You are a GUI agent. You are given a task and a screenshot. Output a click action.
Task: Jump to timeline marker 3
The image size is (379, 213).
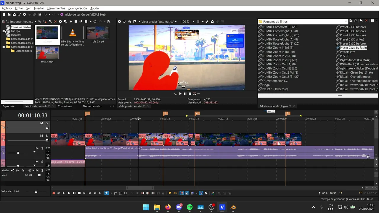click(x=288, y=113)
